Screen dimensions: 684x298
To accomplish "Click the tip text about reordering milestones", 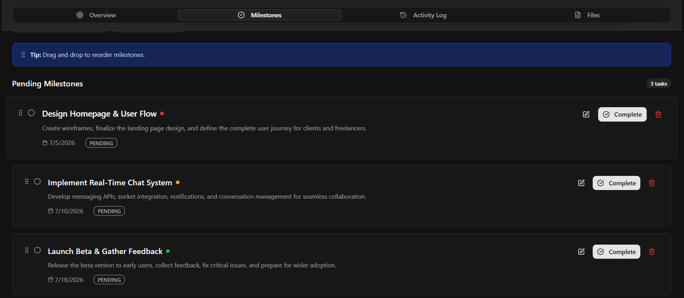I will (87, 55).
